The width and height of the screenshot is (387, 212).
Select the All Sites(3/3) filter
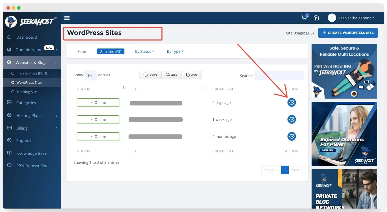[111, 51]
